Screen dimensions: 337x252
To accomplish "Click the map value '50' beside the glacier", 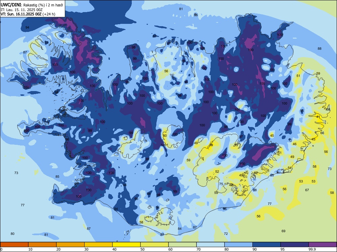I will coord(165,135).
